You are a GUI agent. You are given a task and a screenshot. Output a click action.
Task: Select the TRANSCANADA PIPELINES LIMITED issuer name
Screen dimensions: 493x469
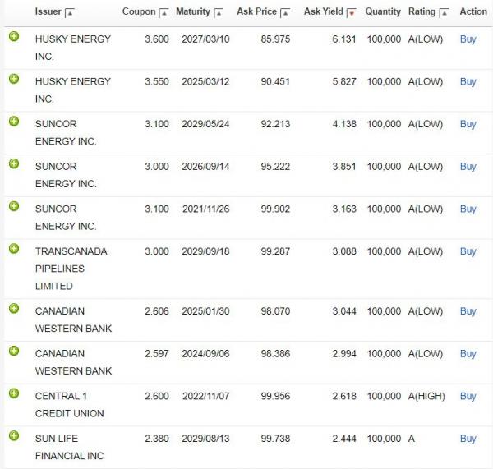pyautogui.click(x=71, y=269)
